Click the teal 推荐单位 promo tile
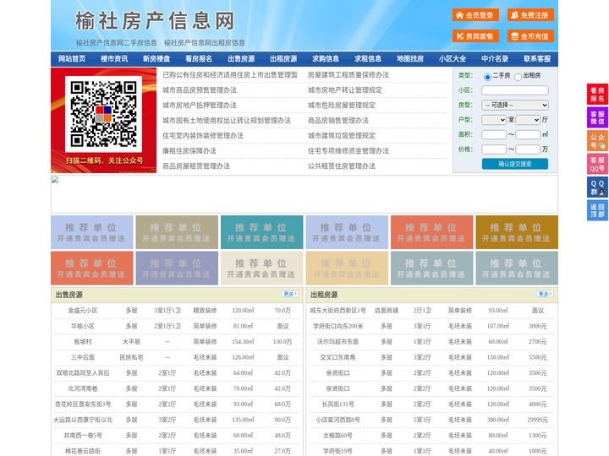The image size is (609, 456). [261, 232]
